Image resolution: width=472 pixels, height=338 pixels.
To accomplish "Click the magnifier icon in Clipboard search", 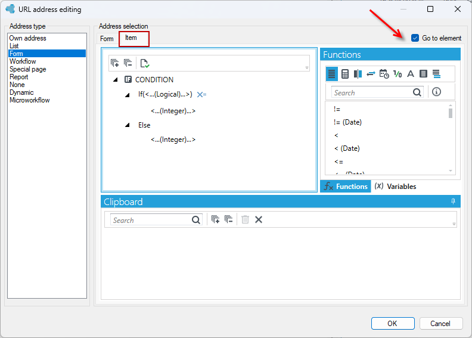I will pos(196,220).
